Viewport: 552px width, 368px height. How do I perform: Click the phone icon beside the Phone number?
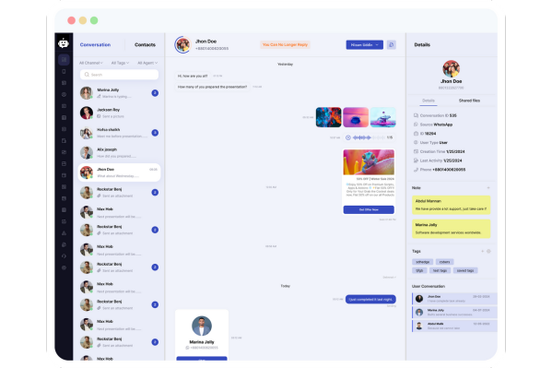click(x=416, y=170)
